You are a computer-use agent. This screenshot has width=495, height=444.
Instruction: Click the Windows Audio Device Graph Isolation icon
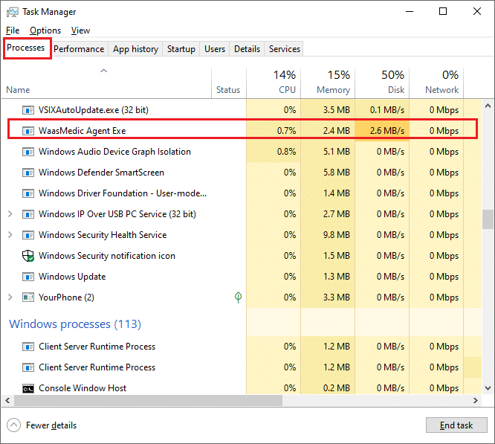28,152
